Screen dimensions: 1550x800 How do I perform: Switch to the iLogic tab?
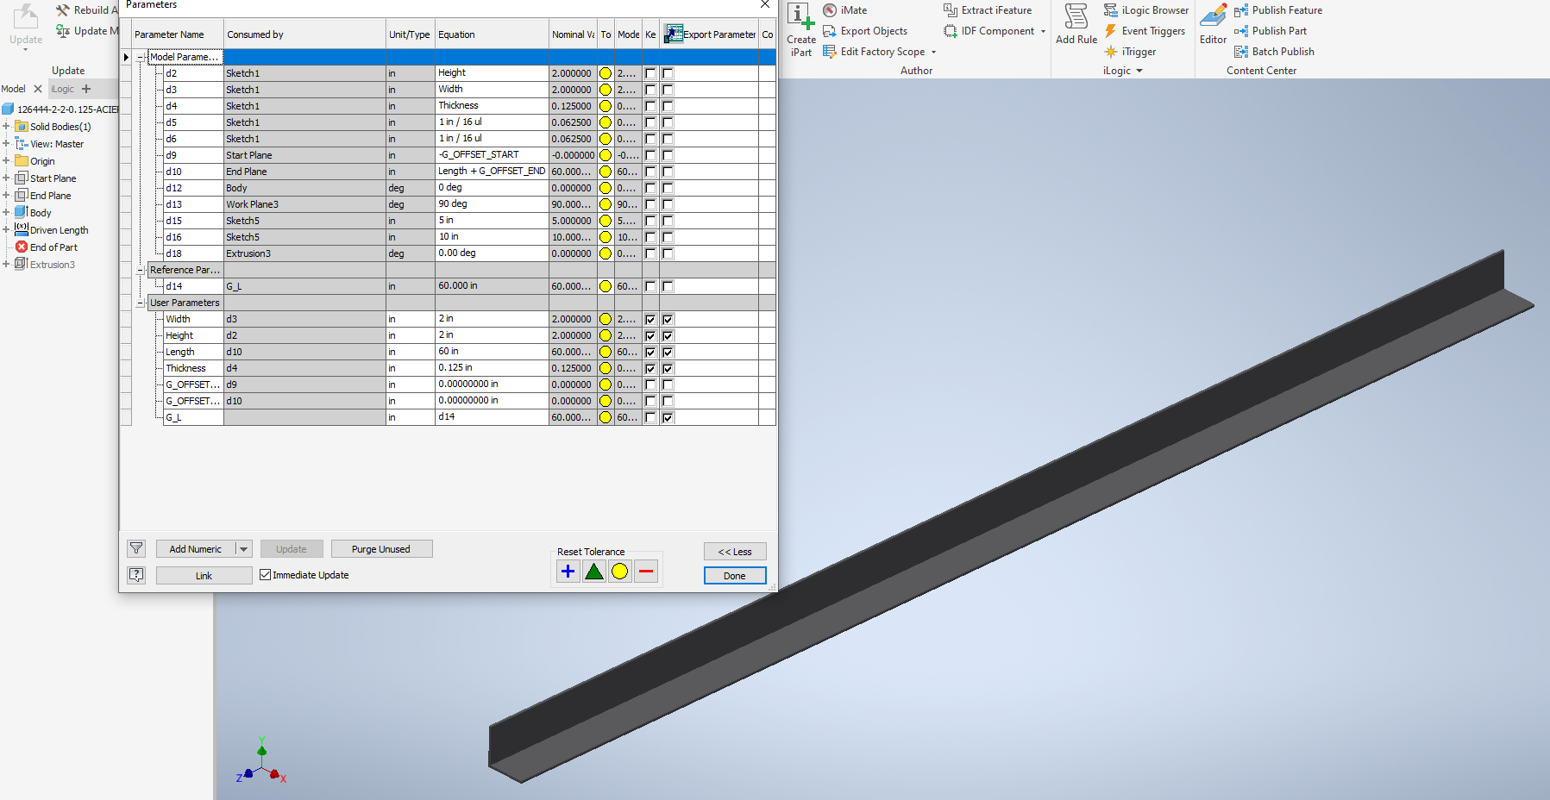tap(61, 88)
